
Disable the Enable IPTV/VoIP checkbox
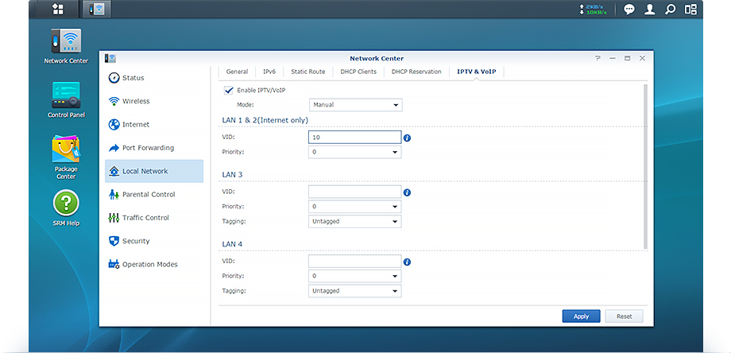(229, 90)
